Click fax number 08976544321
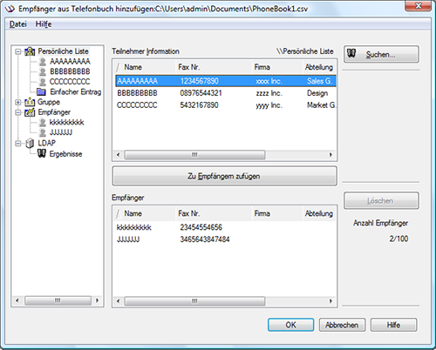The width and height of the screenshot is (436, 350). (x=201, y=93)
